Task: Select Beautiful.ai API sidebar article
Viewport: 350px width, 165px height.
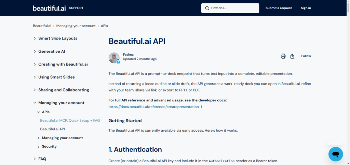Action: coord(52,129)
